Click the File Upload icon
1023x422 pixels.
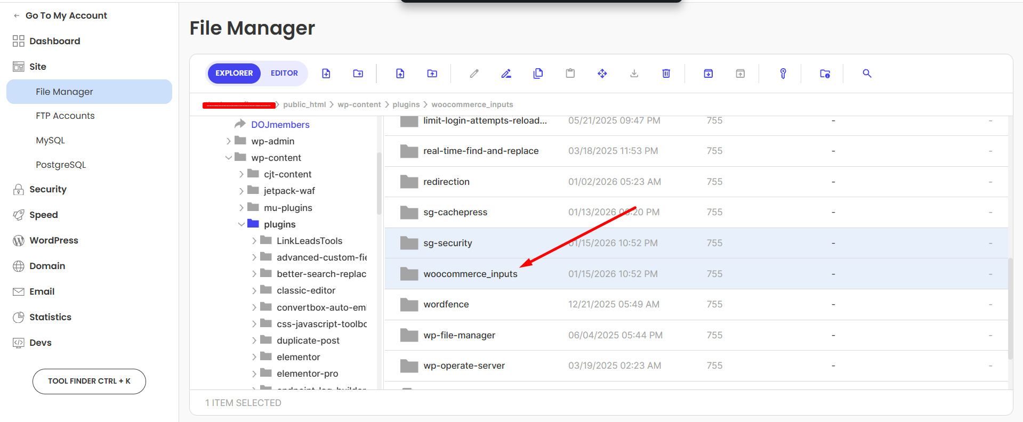[400, 74]
